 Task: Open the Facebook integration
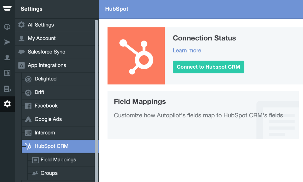click(46, 106)
